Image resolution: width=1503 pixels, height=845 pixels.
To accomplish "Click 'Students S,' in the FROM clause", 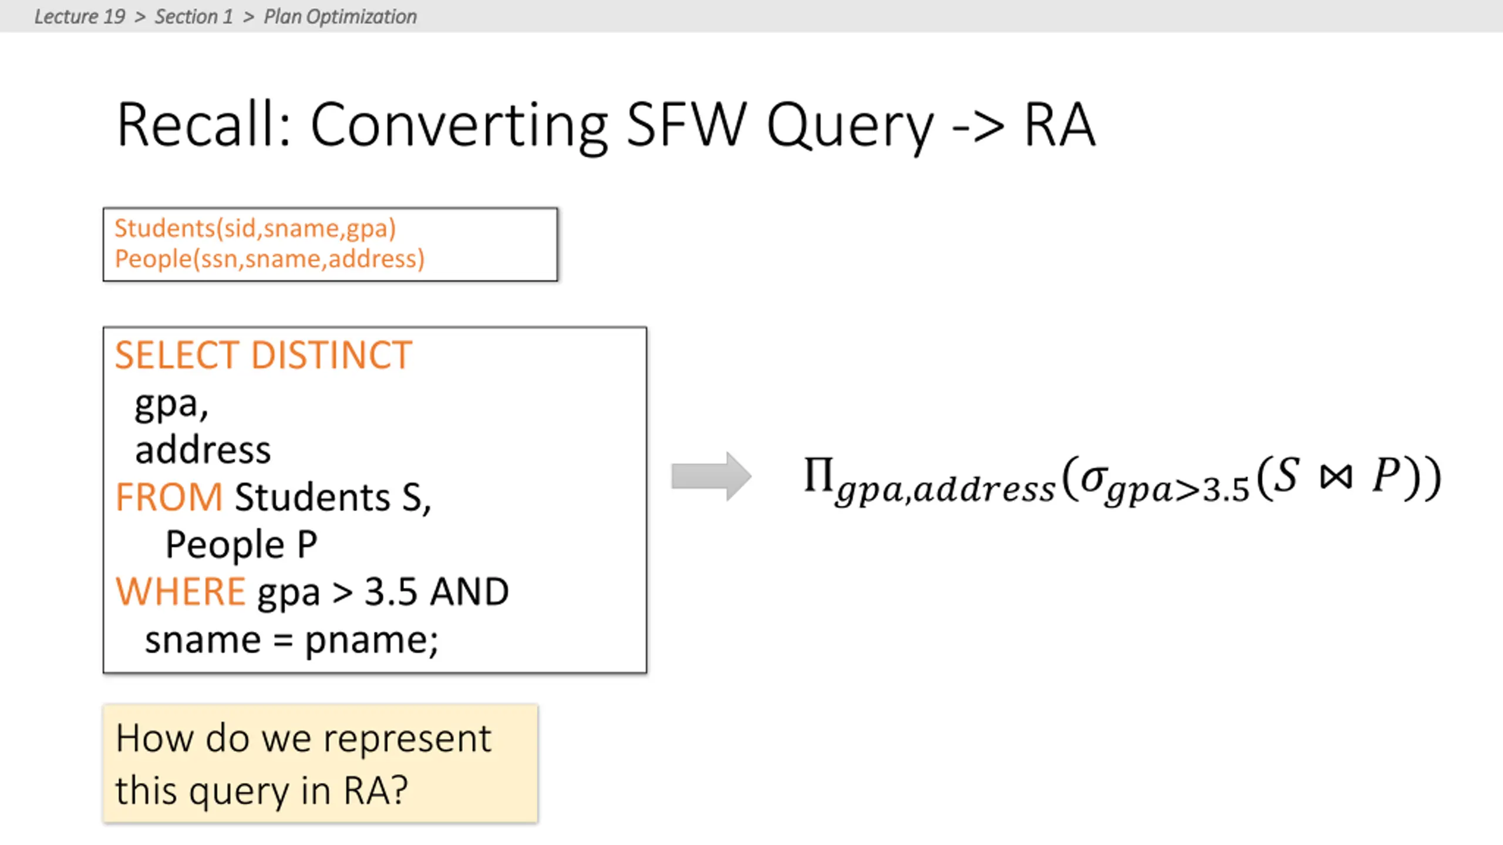I will pyautogui.click(x=333, y=498).
